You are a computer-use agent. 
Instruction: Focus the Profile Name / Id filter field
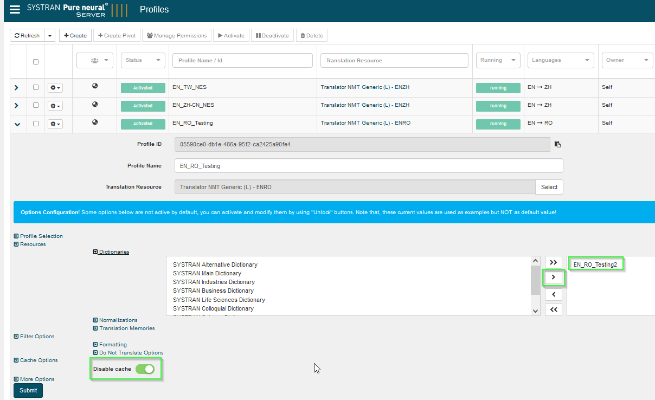242,60
